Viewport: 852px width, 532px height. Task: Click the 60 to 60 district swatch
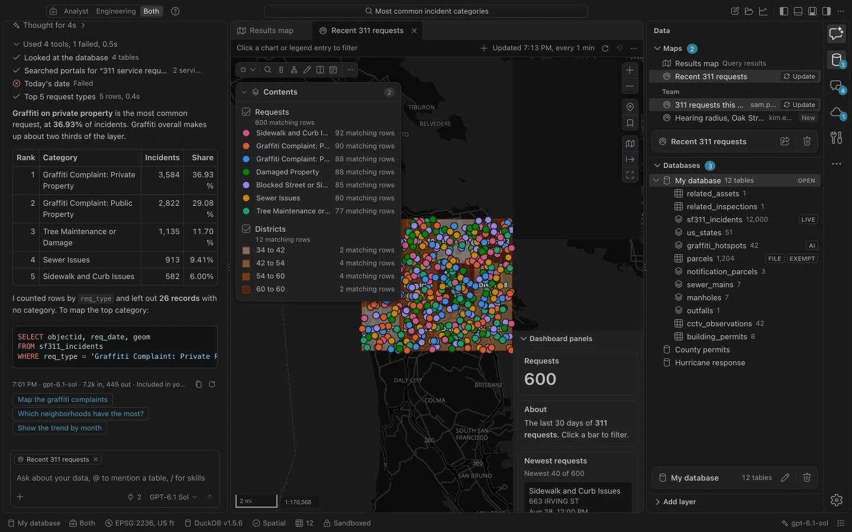pyautogui.click(x=246, y=289)
